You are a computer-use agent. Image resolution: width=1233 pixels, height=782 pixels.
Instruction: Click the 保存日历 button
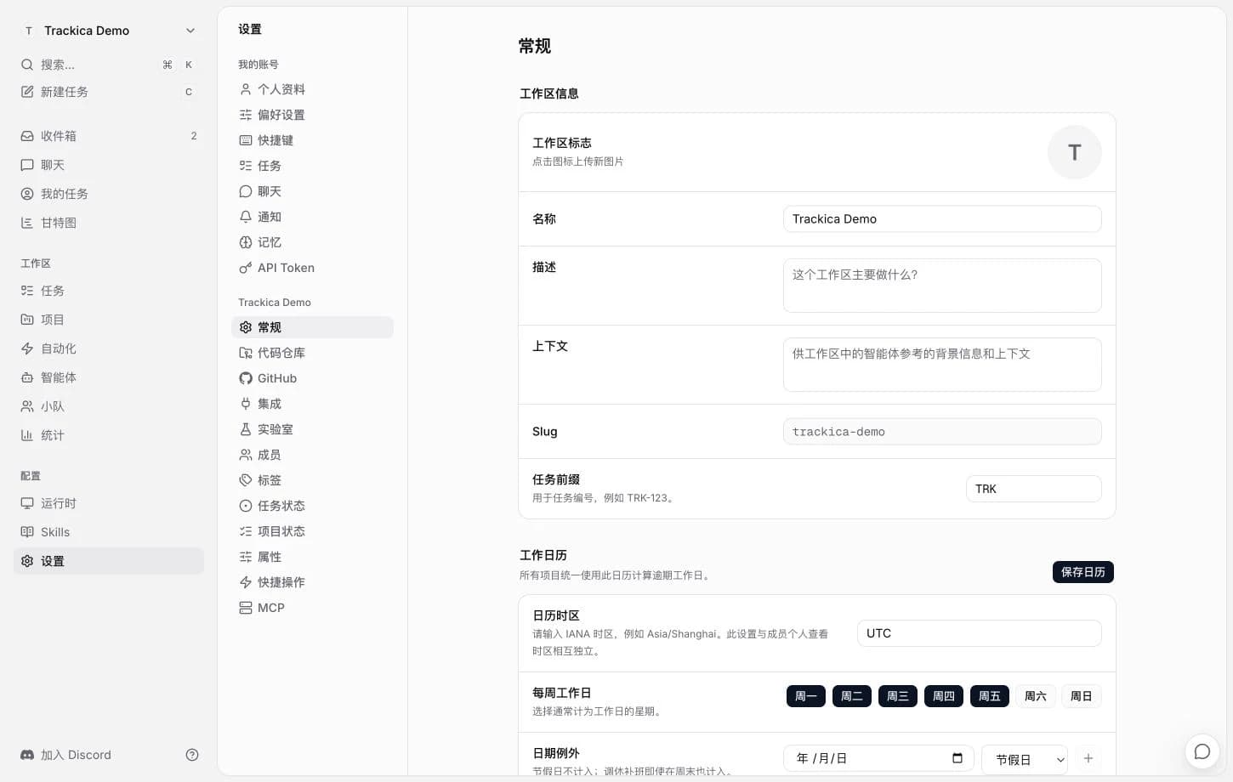coord(1082,572)
